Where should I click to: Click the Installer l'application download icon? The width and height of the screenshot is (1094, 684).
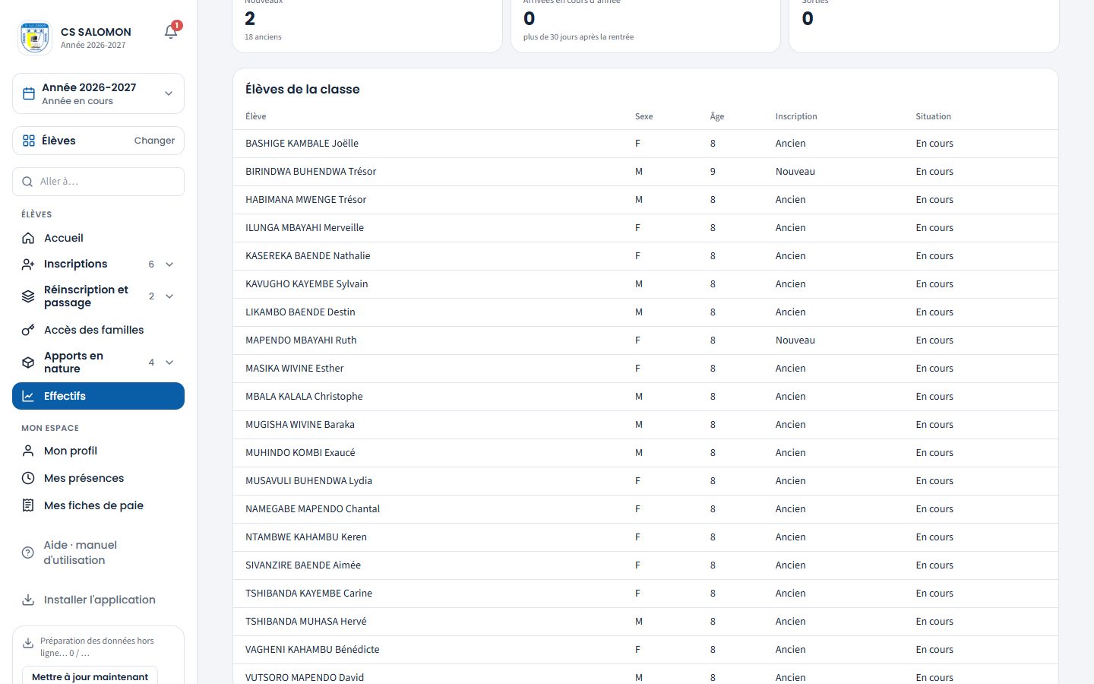click(x=28, y=600)
